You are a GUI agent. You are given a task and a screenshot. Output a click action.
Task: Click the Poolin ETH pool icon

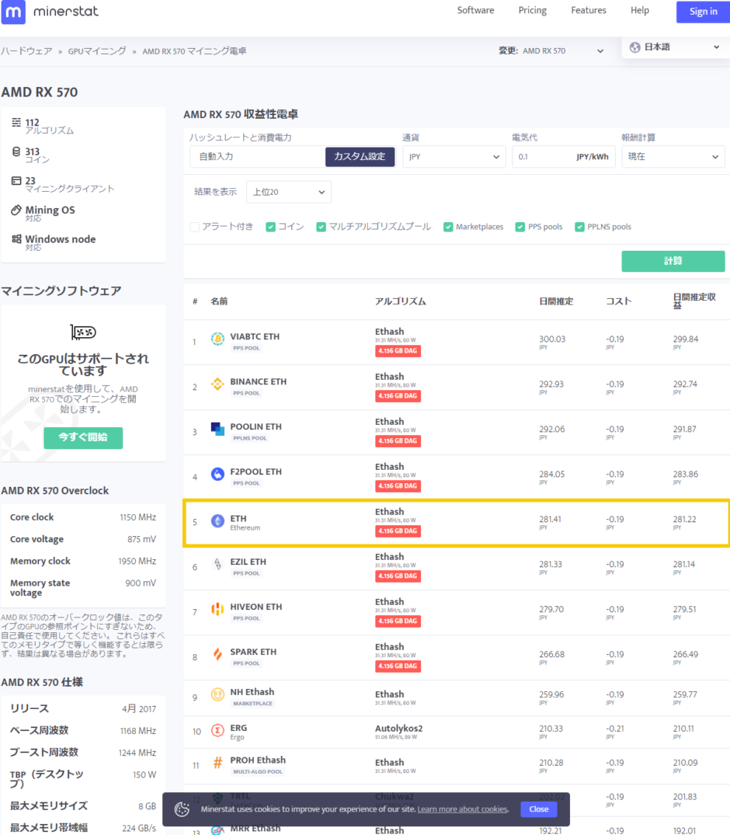217,430
